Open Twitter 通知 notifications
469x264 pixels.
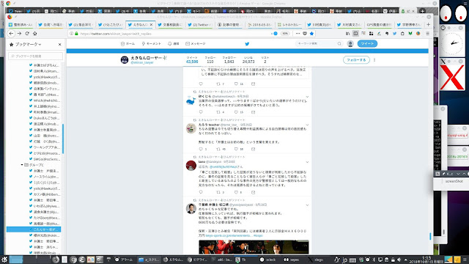click(173, 44)
